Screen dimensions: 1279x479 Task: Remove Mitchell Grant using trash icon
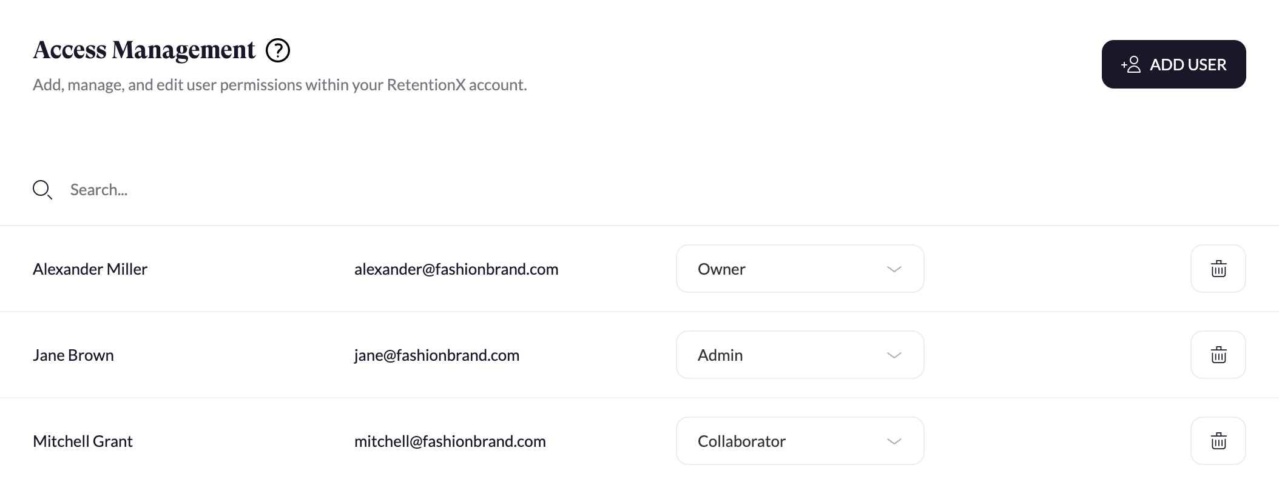pos(1218,441)
